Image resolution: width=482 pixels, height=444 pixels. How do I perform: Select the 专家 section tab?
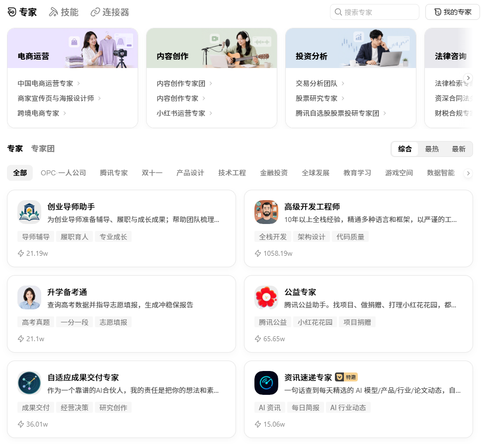pyautogui.click(x=15, y=148)
